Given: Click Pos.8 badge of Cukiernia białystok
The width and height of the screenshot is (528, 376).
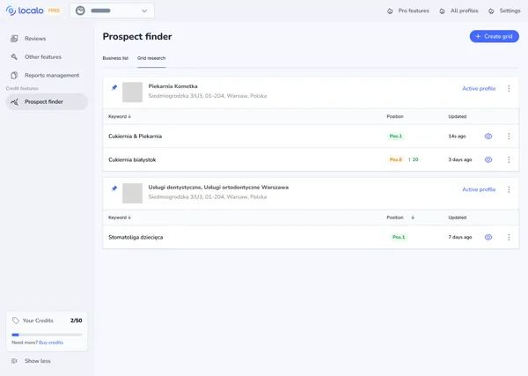Looking at the screenshot, I should tap(396, 159).
